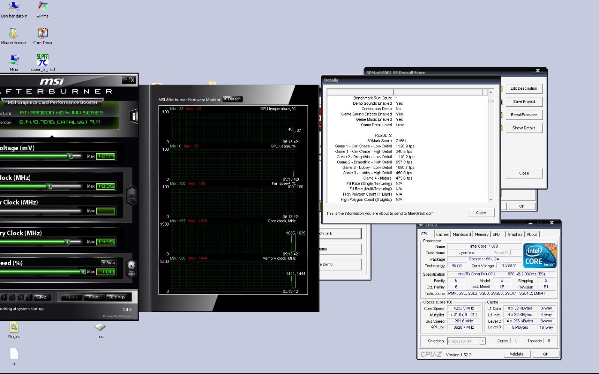Close the 3DMark2001 SE Overall Score window

(538, 71)
